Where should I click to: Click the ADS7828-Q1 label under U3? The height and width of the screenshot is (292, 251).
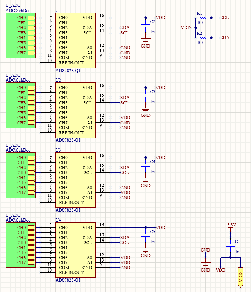click(68, 210)
